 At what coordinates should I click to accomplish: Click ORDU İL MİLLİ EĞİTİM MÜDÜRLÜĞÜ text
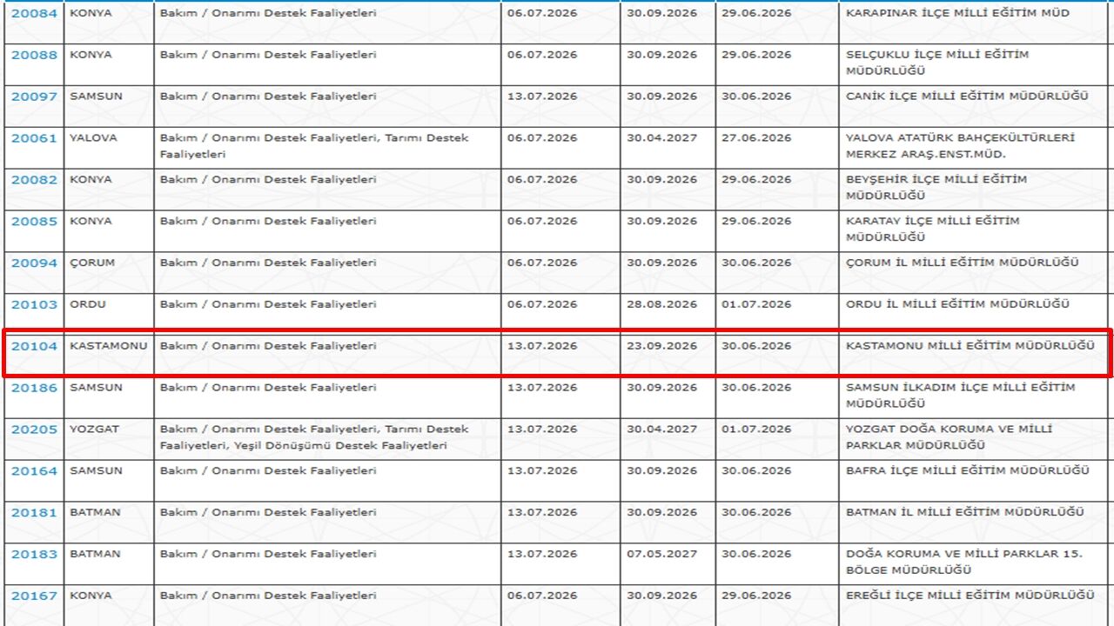click(957, 304)
